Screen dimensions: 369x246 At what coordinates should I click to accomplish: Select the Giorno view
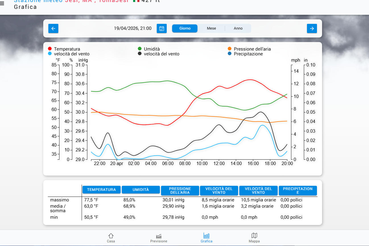tap(185, 28)
